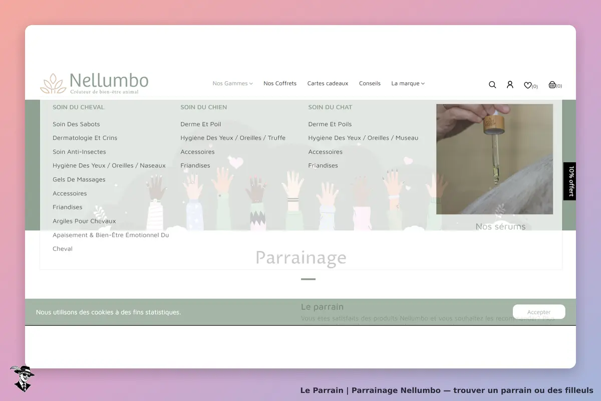
Task: Click the Le parrain section heading
Action: pos(322,307)
